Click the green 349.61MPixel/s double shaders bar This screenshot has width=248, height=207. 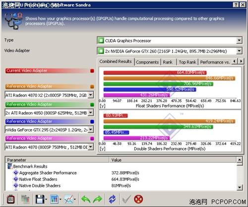(158, 127)
